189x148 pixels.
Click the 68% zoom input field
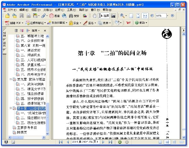pyautogui.click(x=161, y=16)
